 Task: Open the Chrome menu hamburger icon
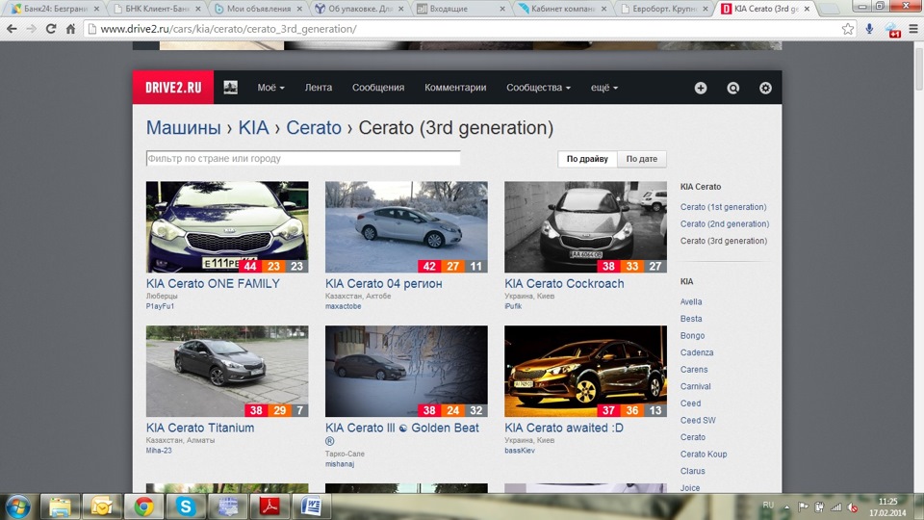[912, 28]
